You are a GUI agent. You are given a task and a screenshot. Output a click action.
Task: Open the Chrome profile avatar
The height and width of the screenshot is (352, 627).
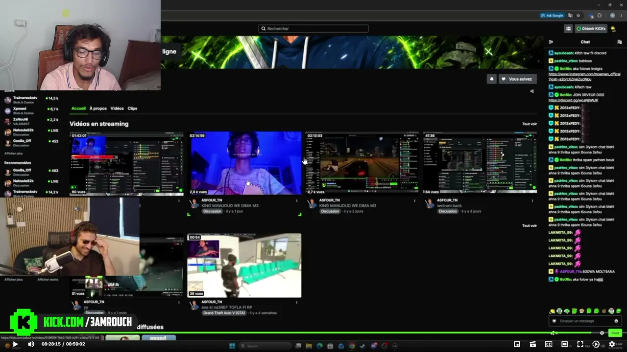click(612, 15)
